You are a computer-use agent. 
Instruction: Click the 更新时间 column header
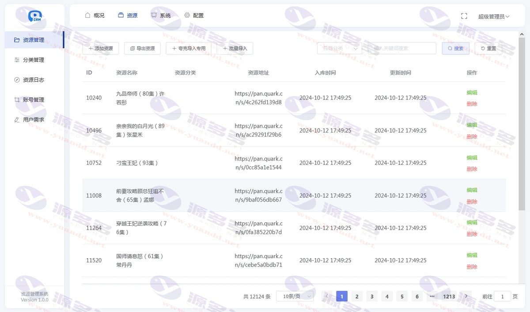point(400,72)
